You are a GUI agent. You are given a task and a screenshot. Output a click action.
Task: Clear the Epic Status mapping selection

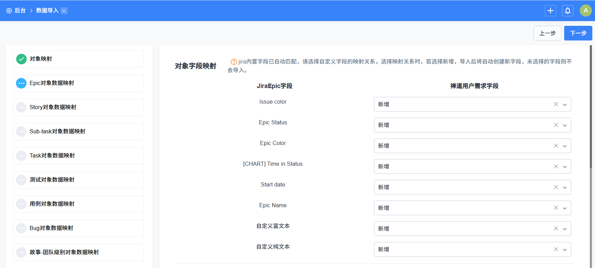pyautogui.click(x=556, y=125)
